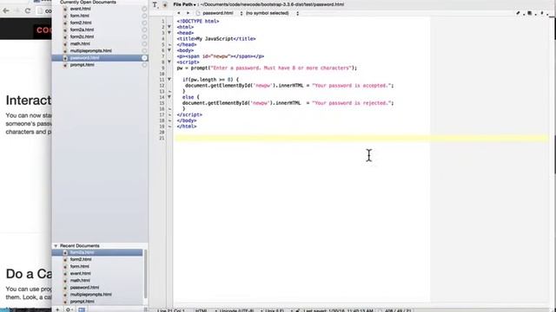Open form.html from Recent Documents

pyautogui.click(x=79, y=267)
